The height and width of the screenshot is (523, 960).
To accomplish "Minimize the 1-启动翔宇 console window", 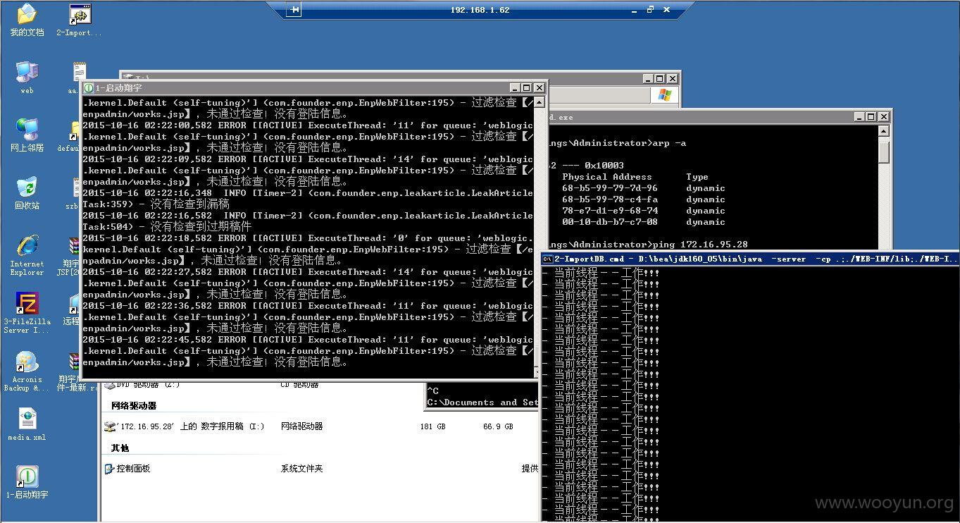I will pyautogui.click(x=516, y=88).
